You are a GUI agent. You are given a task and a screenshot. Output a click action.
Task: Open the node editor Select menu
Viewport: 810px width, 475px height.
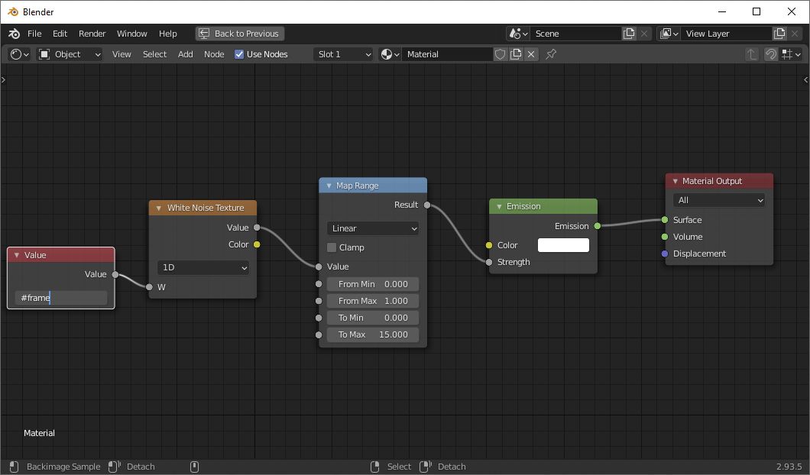pos(154,54)
